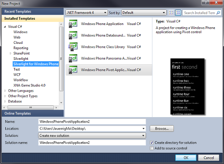The image size is (224, 164).
Task: Open the help question mark button
Action: click(x=206, y=2)
